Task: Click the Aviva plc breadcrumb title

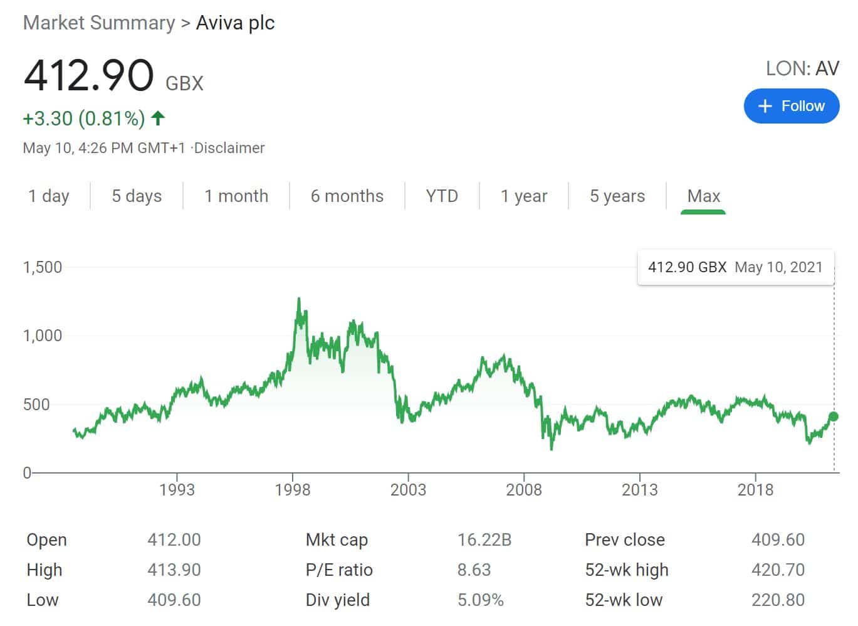Action: (235, 23)
